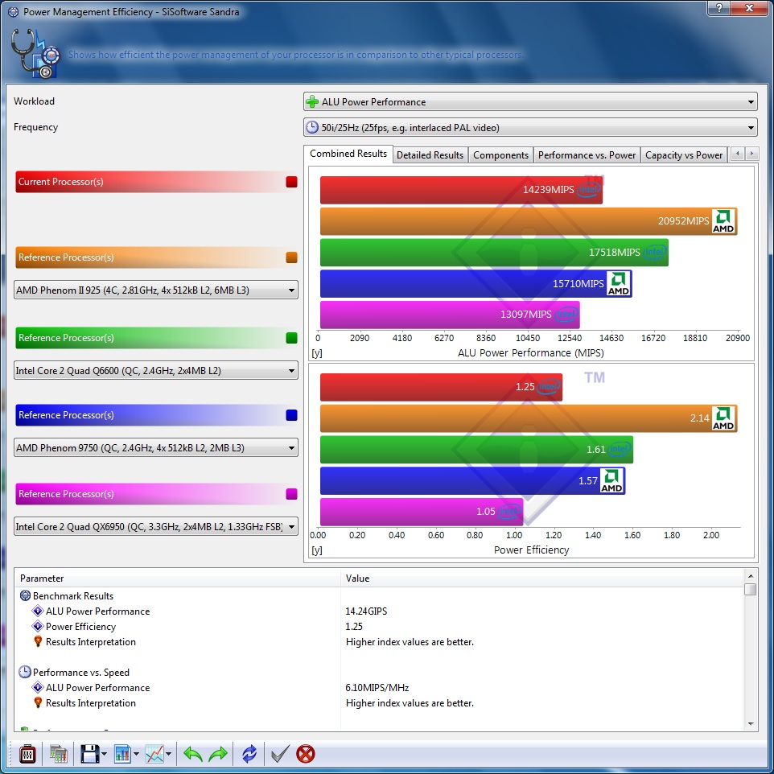
Task: Click the orange 20952MIPS bar
Action: (529, 221)
